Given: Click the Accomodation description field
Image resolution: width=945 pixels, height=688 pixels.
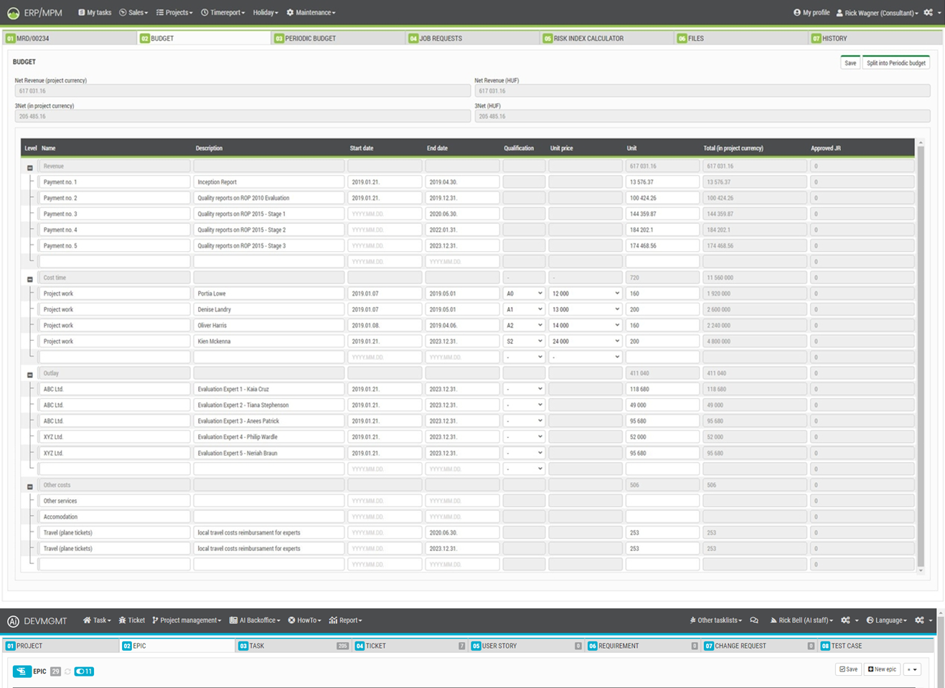Looking at the screenshot, I should 268,517.
